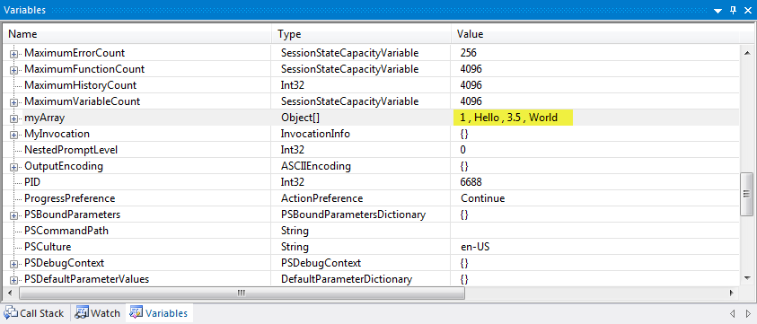Click the highlighted value '1 , Hello , 3.5 , World'
Image resolution: width=757 pixels, height=324 pixels.
pos(513,118)
